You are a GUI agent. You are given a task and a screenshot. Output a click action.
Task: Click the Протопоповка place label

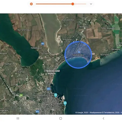click(x=24, y=30)
